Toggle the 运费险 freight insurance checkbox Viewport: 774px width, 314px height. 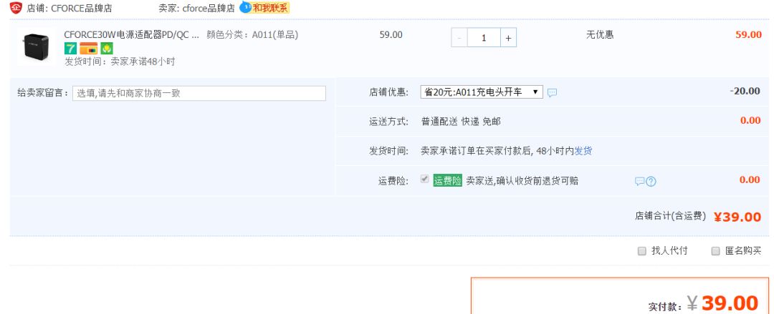pyautogui.click(x=424, y=179)
